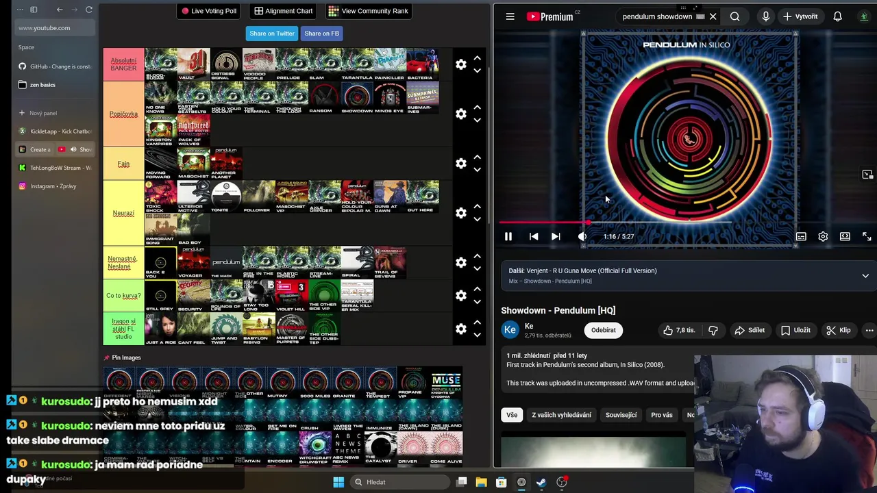Open miniplayer icon on the video's edge
The height and width of the screenshot is (493, 877).
[x=867, y=175]
